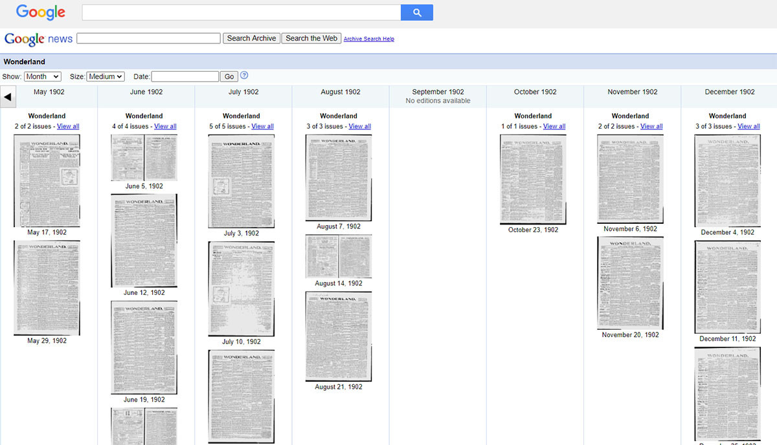This screenshot has height=445, width=777.
Task: Click the Google news search text box
Action: pos(148,38)
